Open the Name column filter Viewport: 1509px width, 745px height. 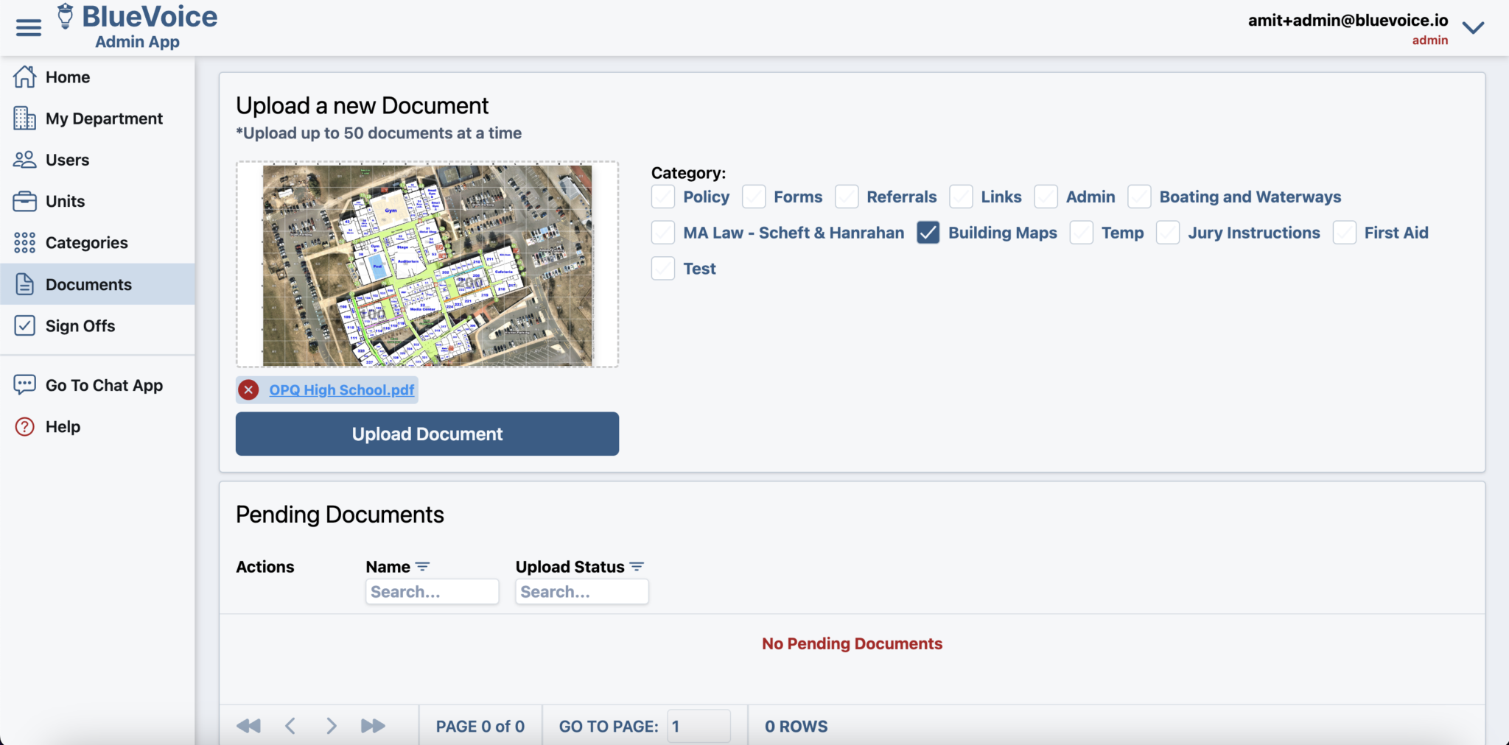pyautogui.click(x=422, y=567)
